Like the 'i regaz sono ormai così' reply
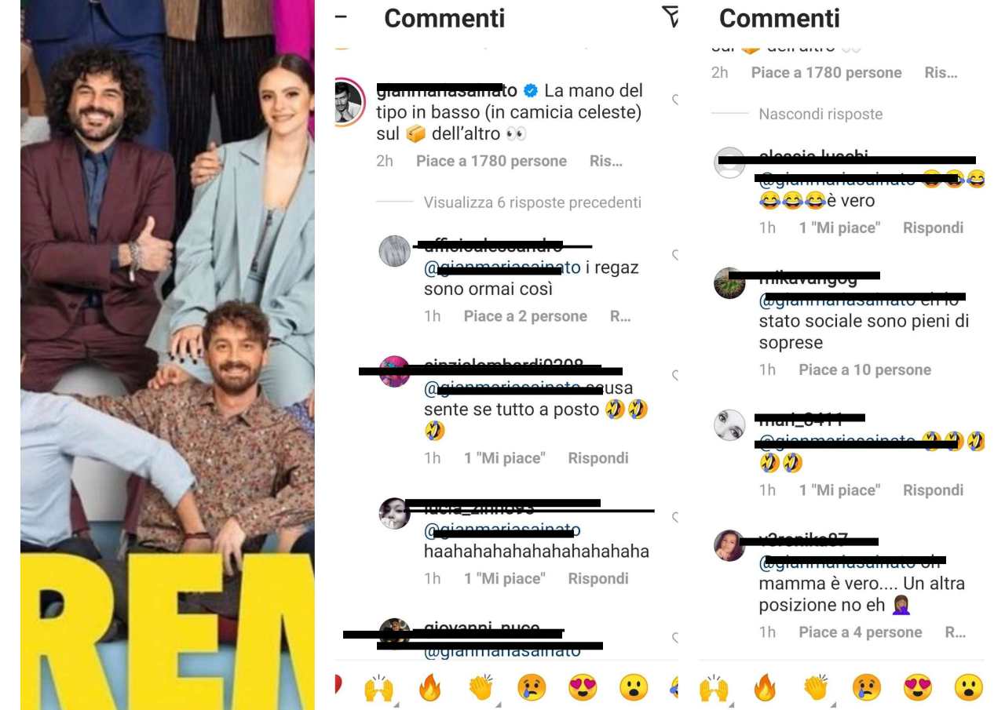Image resolution: width=1005 pixels, height=710 pixels. [x=674, y=255]
